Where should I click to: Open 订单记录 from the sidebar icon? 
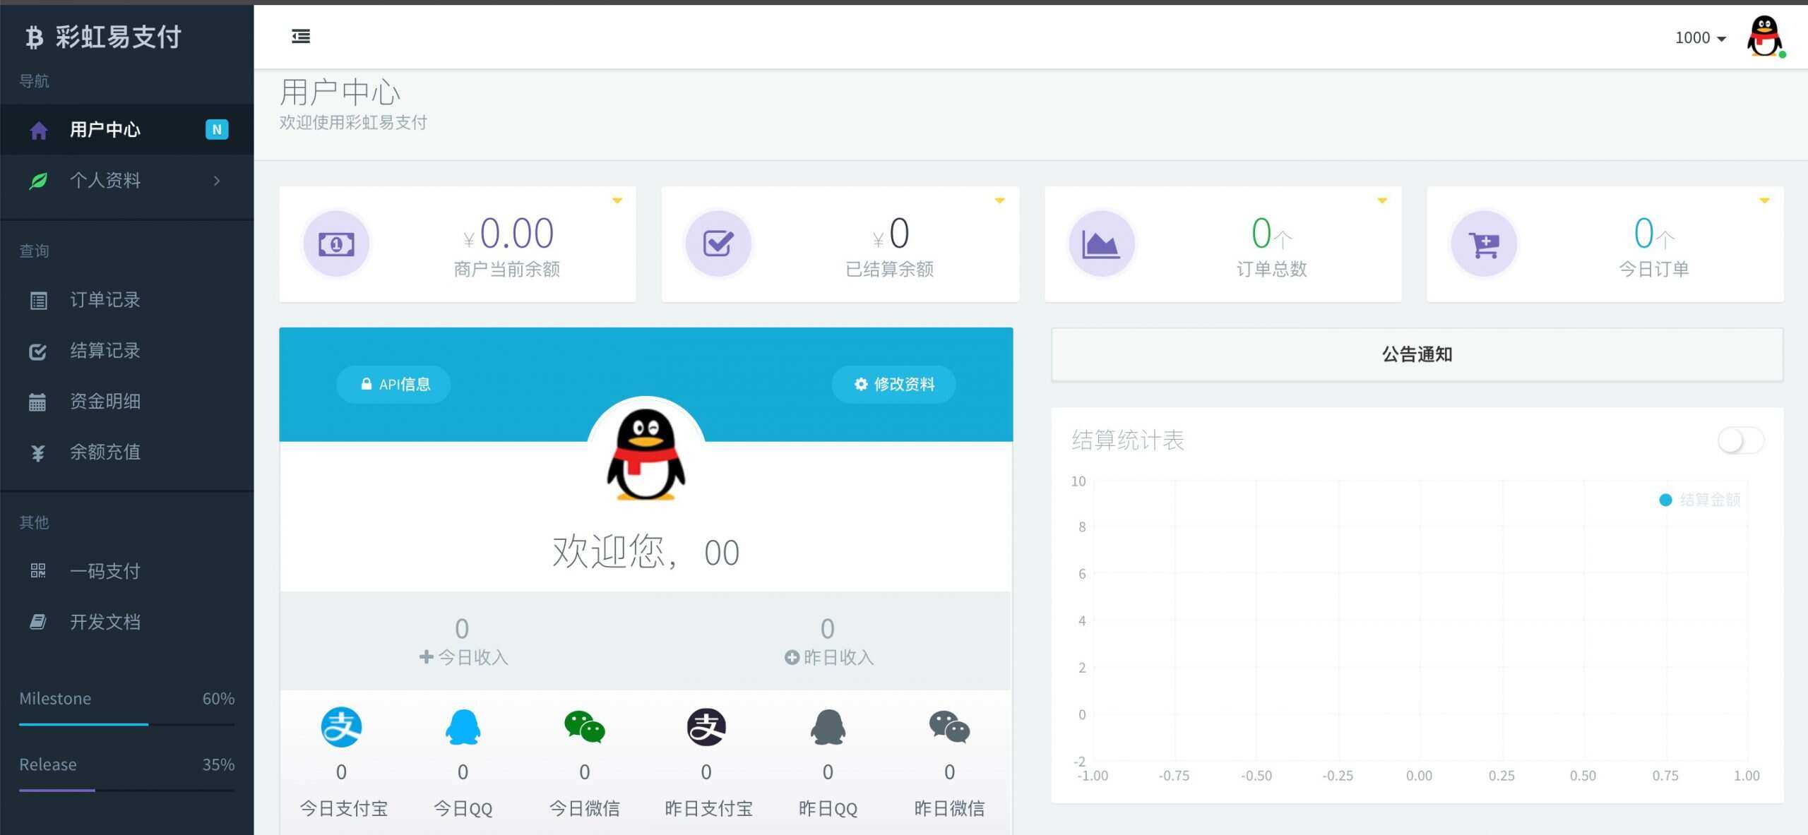38,300
